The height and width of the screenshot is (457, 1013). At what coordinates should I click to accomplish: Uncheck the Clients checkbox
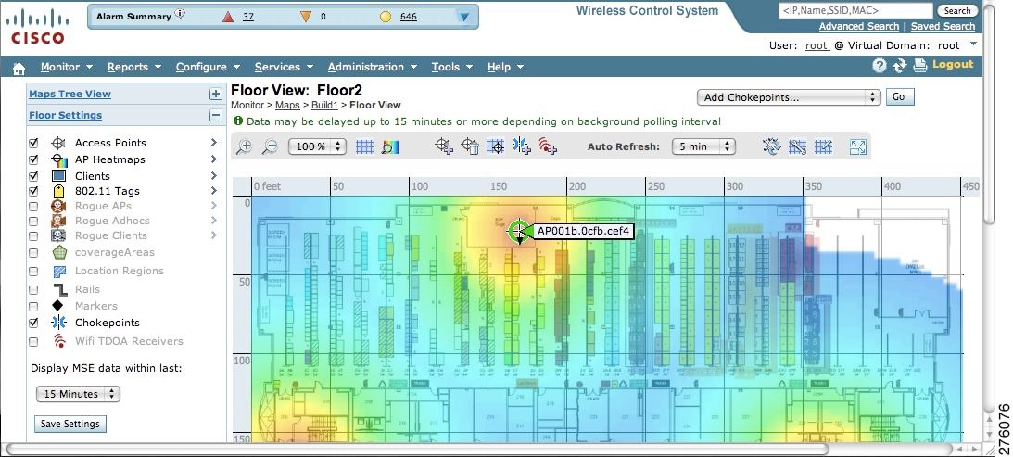[x=33, y=176]
